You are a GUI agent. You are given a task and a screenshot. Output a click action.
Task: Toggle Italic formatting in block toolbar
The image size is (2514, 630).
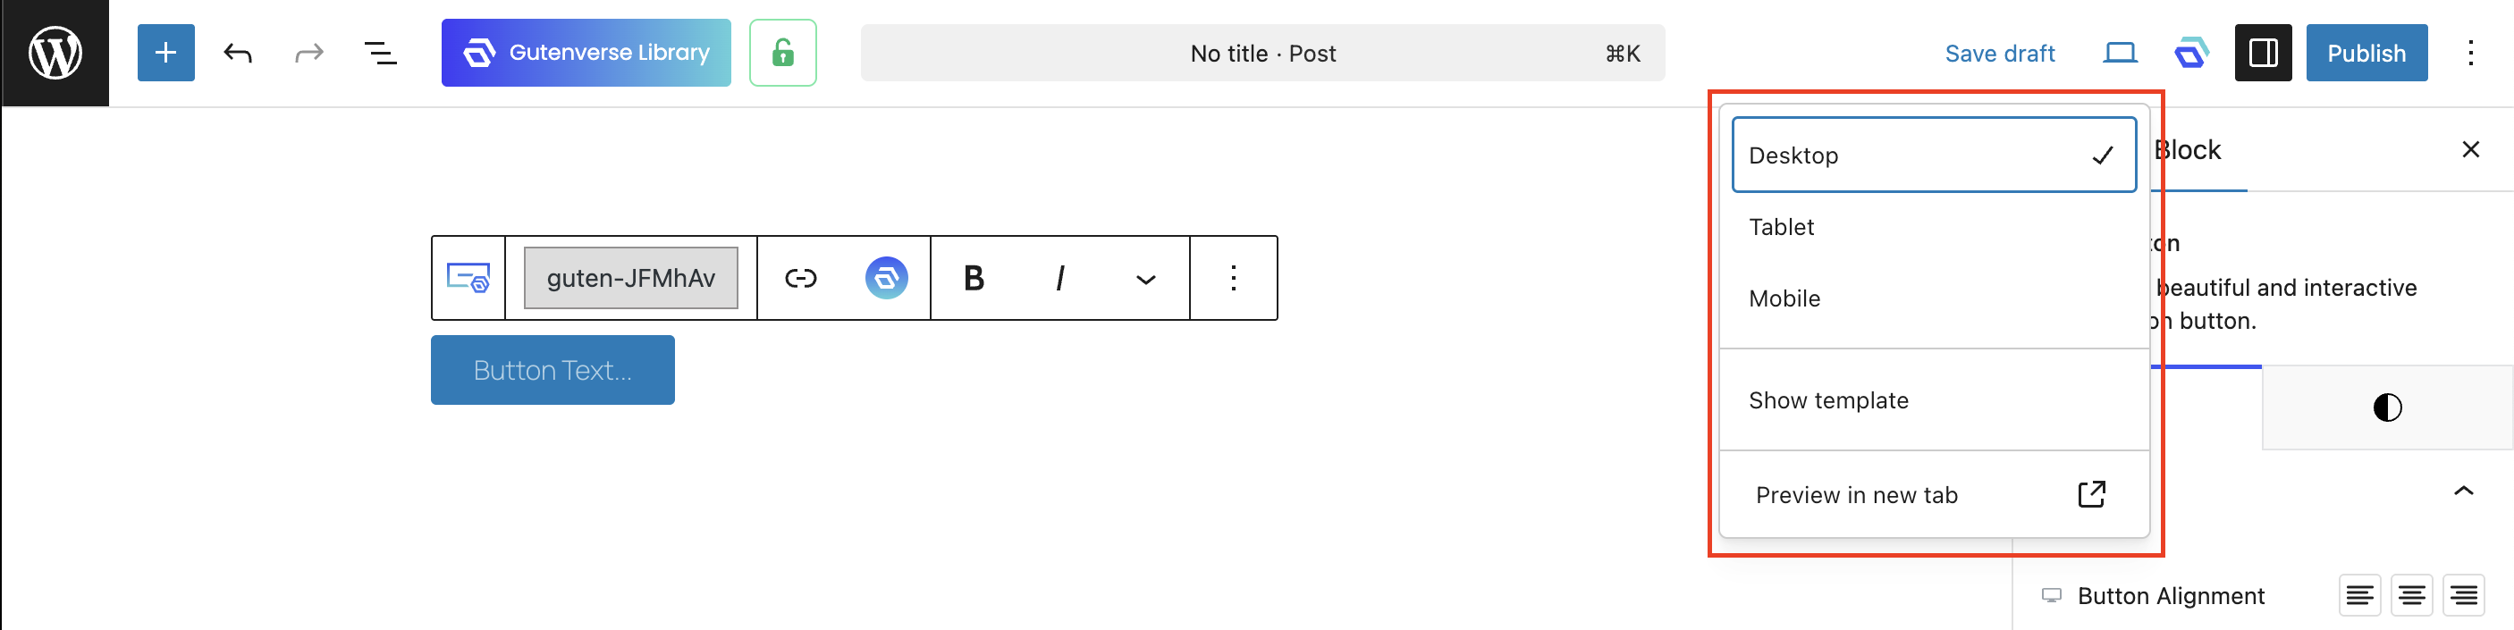[x=1059, y=278]
